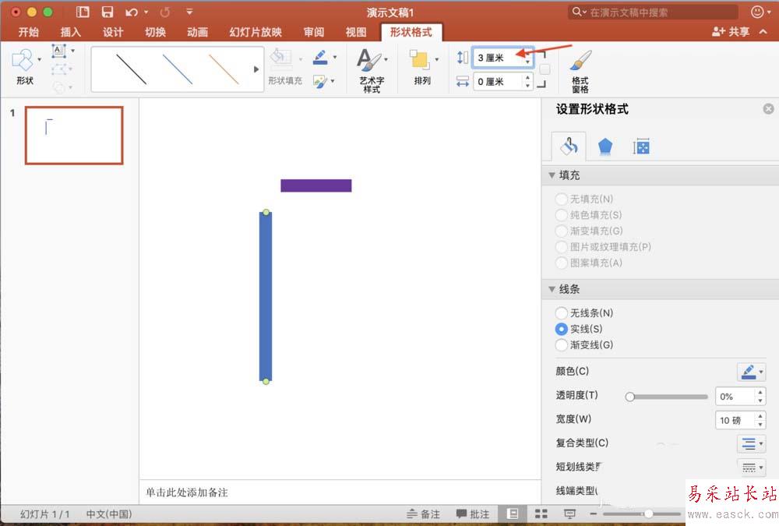Open the Shapes gallery icon
Viewport: 779px width, 526px height.
tap(22, 61)
